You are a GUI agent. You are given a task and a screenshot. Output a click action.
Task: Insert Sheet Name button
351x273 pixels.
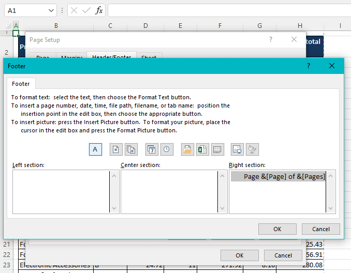217,149
